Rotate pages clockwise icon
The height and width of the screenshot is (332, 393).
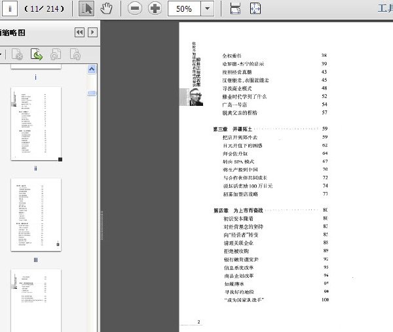75,54
